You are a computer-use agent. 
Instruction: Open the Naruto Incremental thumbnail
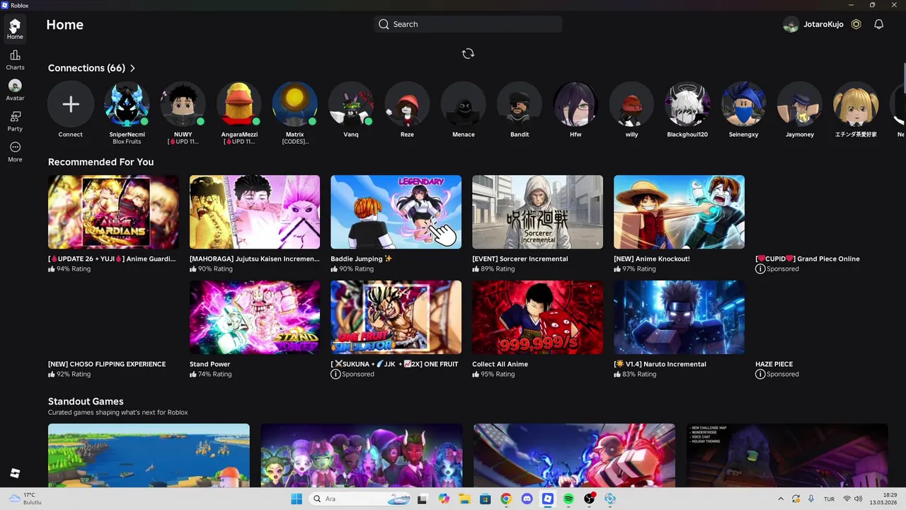(679, 317)
